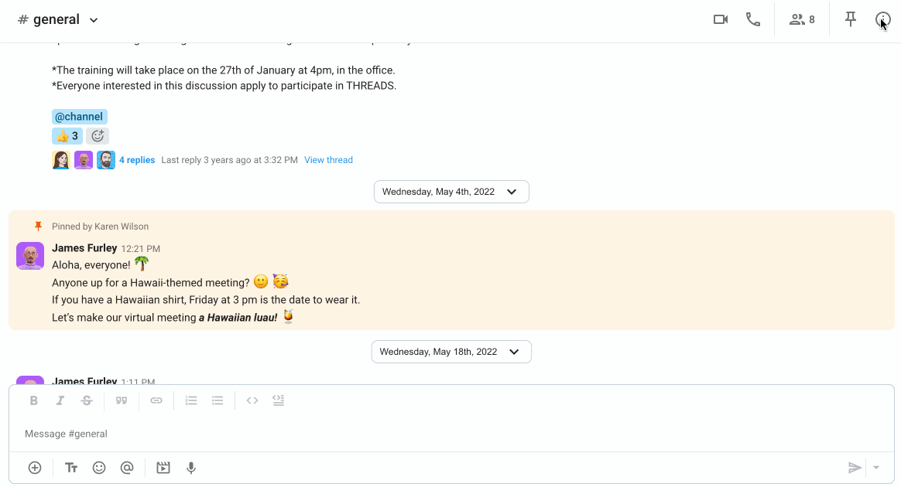Record an audio message with the microphone
Viewport: 901px width, 487px height.
191,468
